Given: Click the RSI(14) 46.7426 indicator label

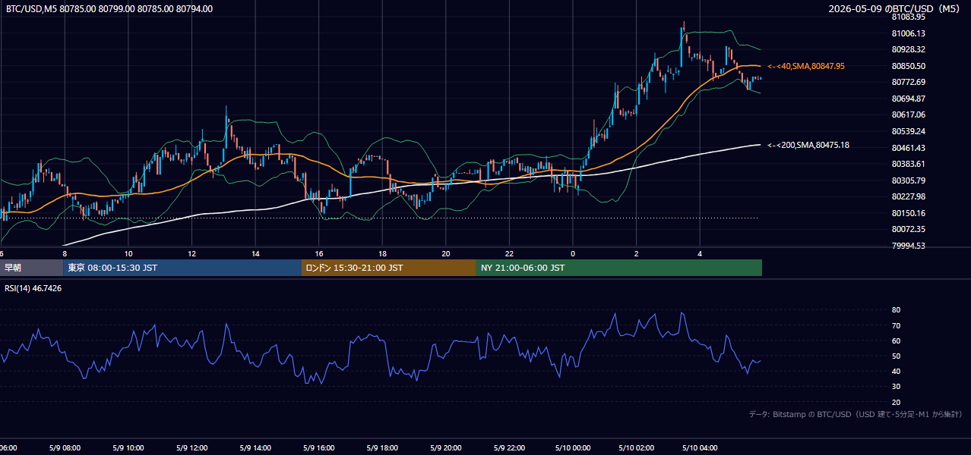Looking at the screenshot, I should pyautogui.click(x=34, y=288).
